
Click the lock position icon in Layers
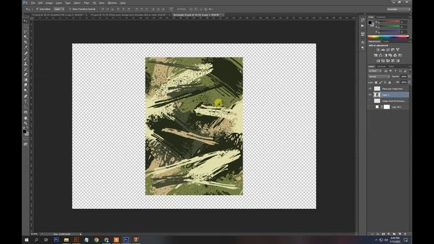click(385, 83)
